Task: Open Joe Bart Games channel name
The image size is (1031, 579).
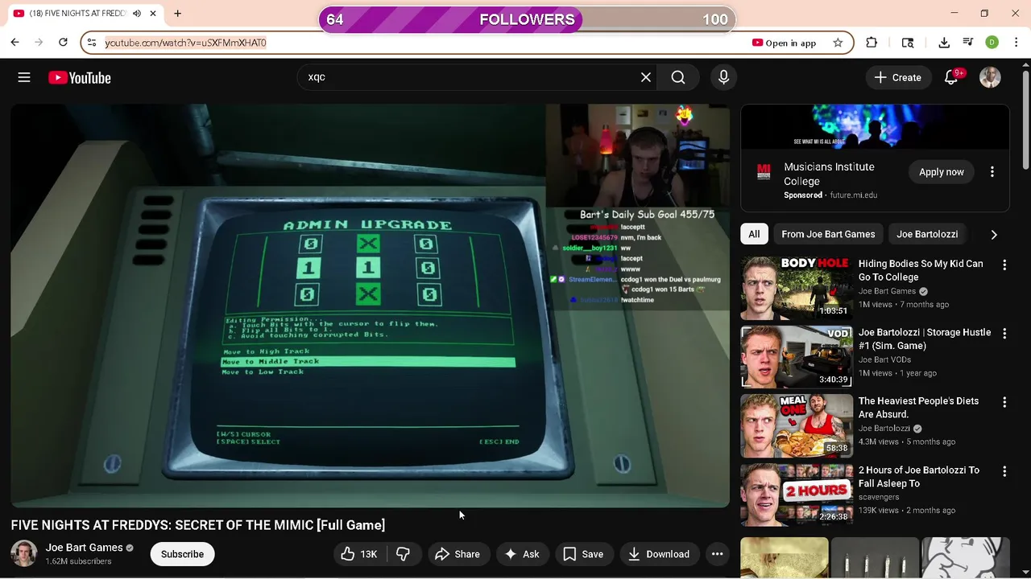Action: [x=84, y=548]
